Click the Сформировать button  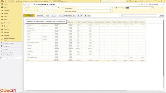[x=29, y=16]
